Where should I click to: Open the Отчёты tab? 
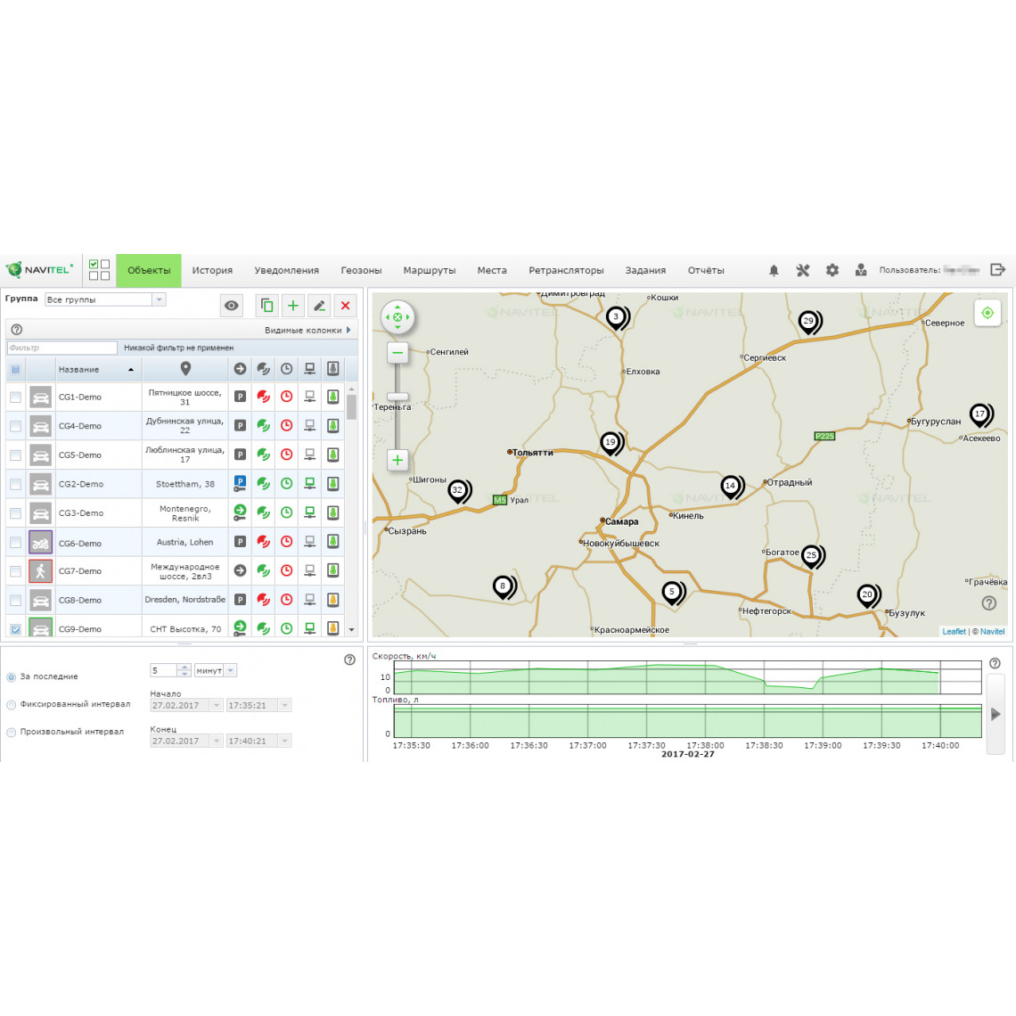706,270
